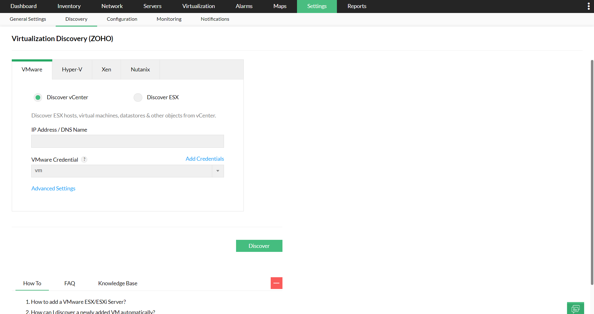Viewport: 594px width, 314px height.
Task: Collapse the help section with red minus button
Action: [x=277, y=283]
